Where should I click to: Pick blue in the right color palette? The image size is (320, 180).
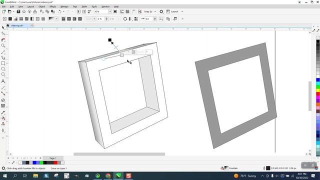(x=318, y=79)
